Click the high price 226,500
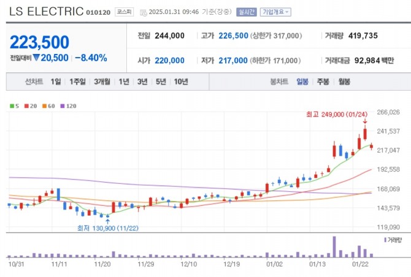 click(233, 36)
